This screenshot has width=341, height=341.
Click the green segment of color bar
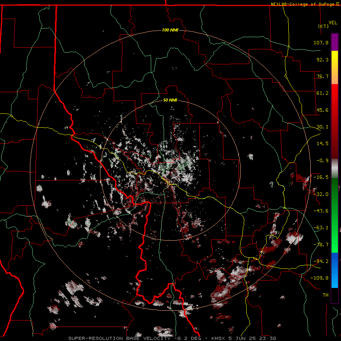pos(335,215)
